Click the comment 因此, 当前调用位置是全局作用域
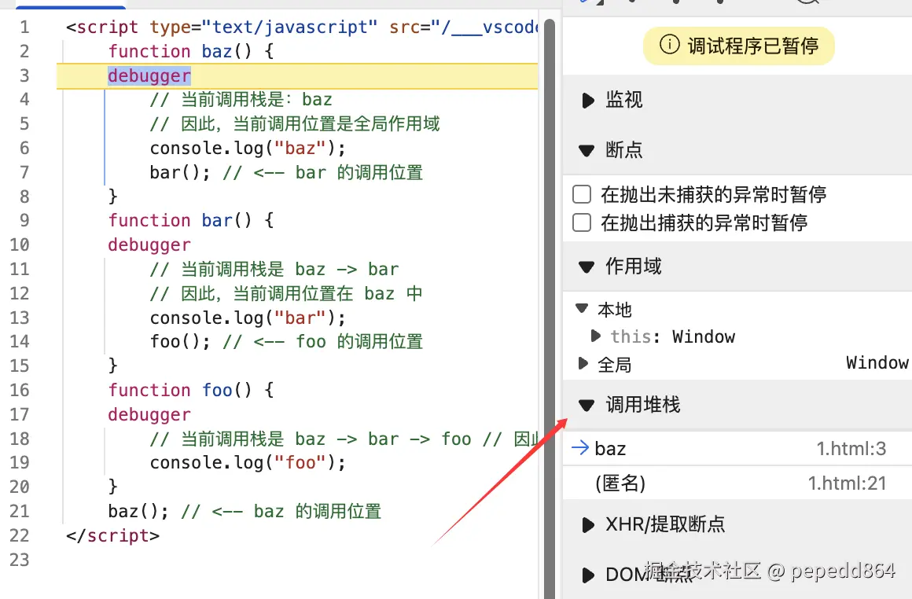 point(295,124)
